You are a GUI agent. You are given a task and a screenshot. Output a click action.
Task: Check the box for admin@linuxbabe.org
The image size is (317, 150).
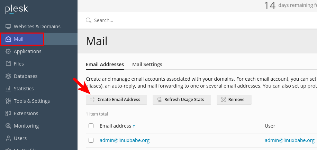(x=91, y=140)
